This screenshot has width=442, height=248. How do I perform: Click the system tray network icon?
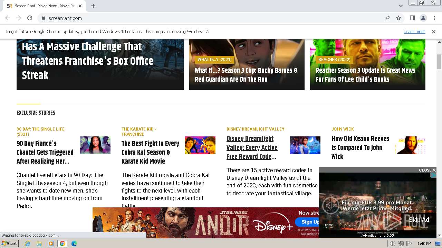click(401, 244)
